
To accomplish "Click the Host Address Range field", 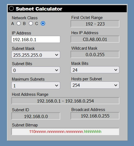I will [x=65, y=101].
